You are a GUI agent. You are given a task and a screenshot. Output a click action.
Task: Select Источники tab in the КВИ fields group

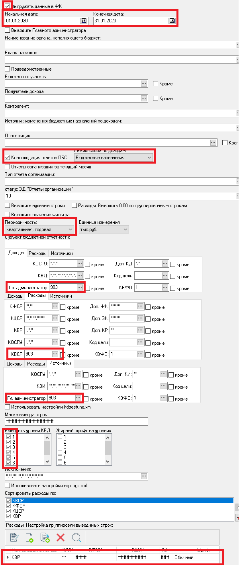[61, 363]
